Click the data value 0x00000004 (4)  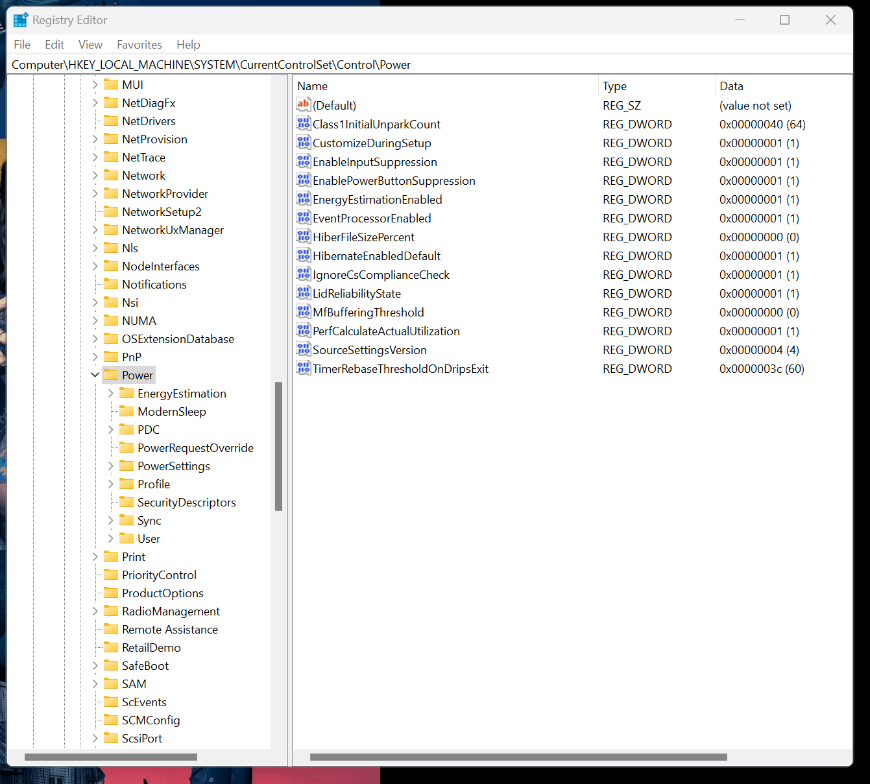tap(759, 350)
